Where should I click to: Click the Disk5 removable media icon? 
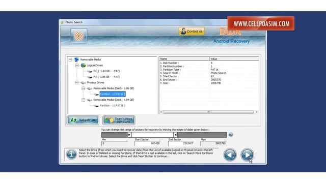point(90,88)
